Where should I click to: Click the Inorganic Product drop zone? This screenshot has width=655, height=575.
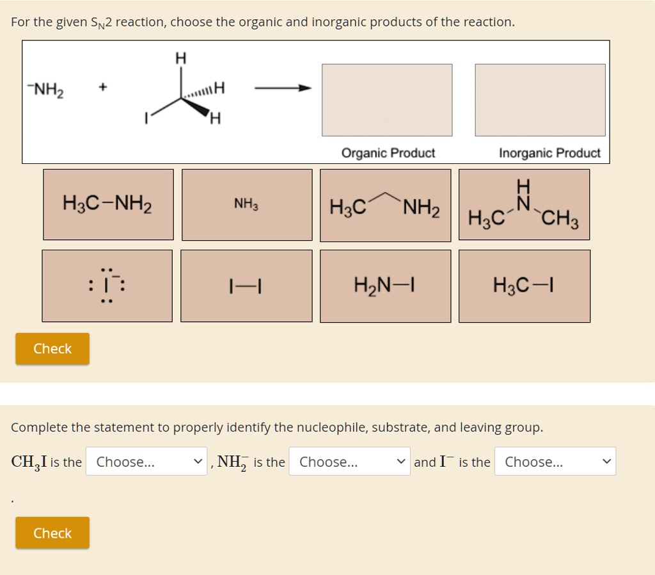tap(540, 100)
